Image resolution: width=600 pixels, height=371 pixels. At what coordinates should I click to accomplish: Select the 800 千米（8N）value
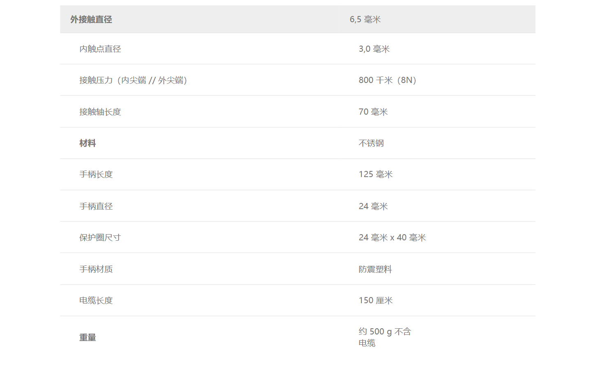coord(388,80)
